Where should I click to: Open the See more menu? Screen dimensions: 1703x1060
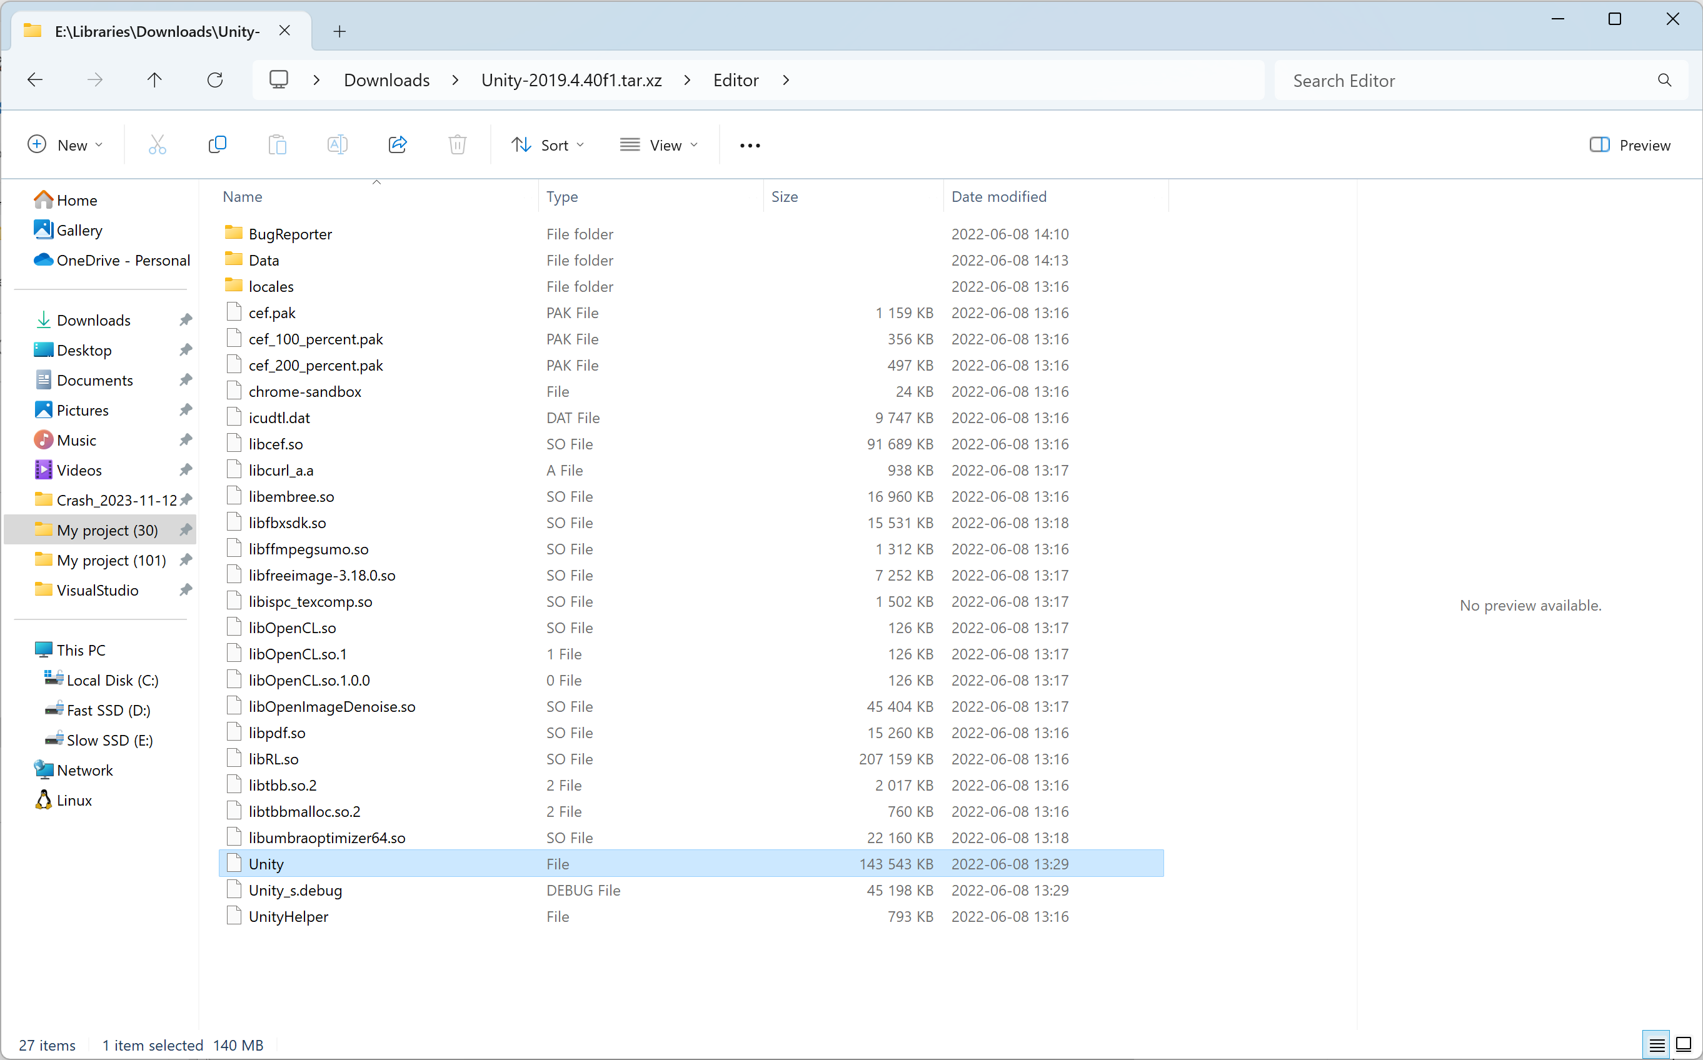[x=750, y=145]
